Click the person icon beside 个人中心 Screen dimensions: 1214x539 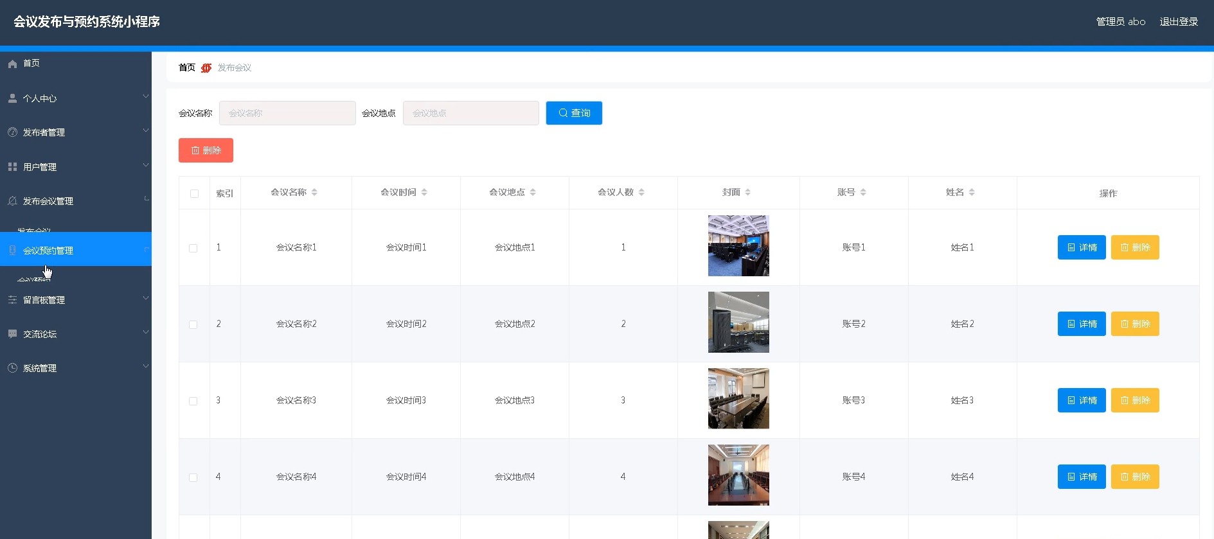[12, 98]
